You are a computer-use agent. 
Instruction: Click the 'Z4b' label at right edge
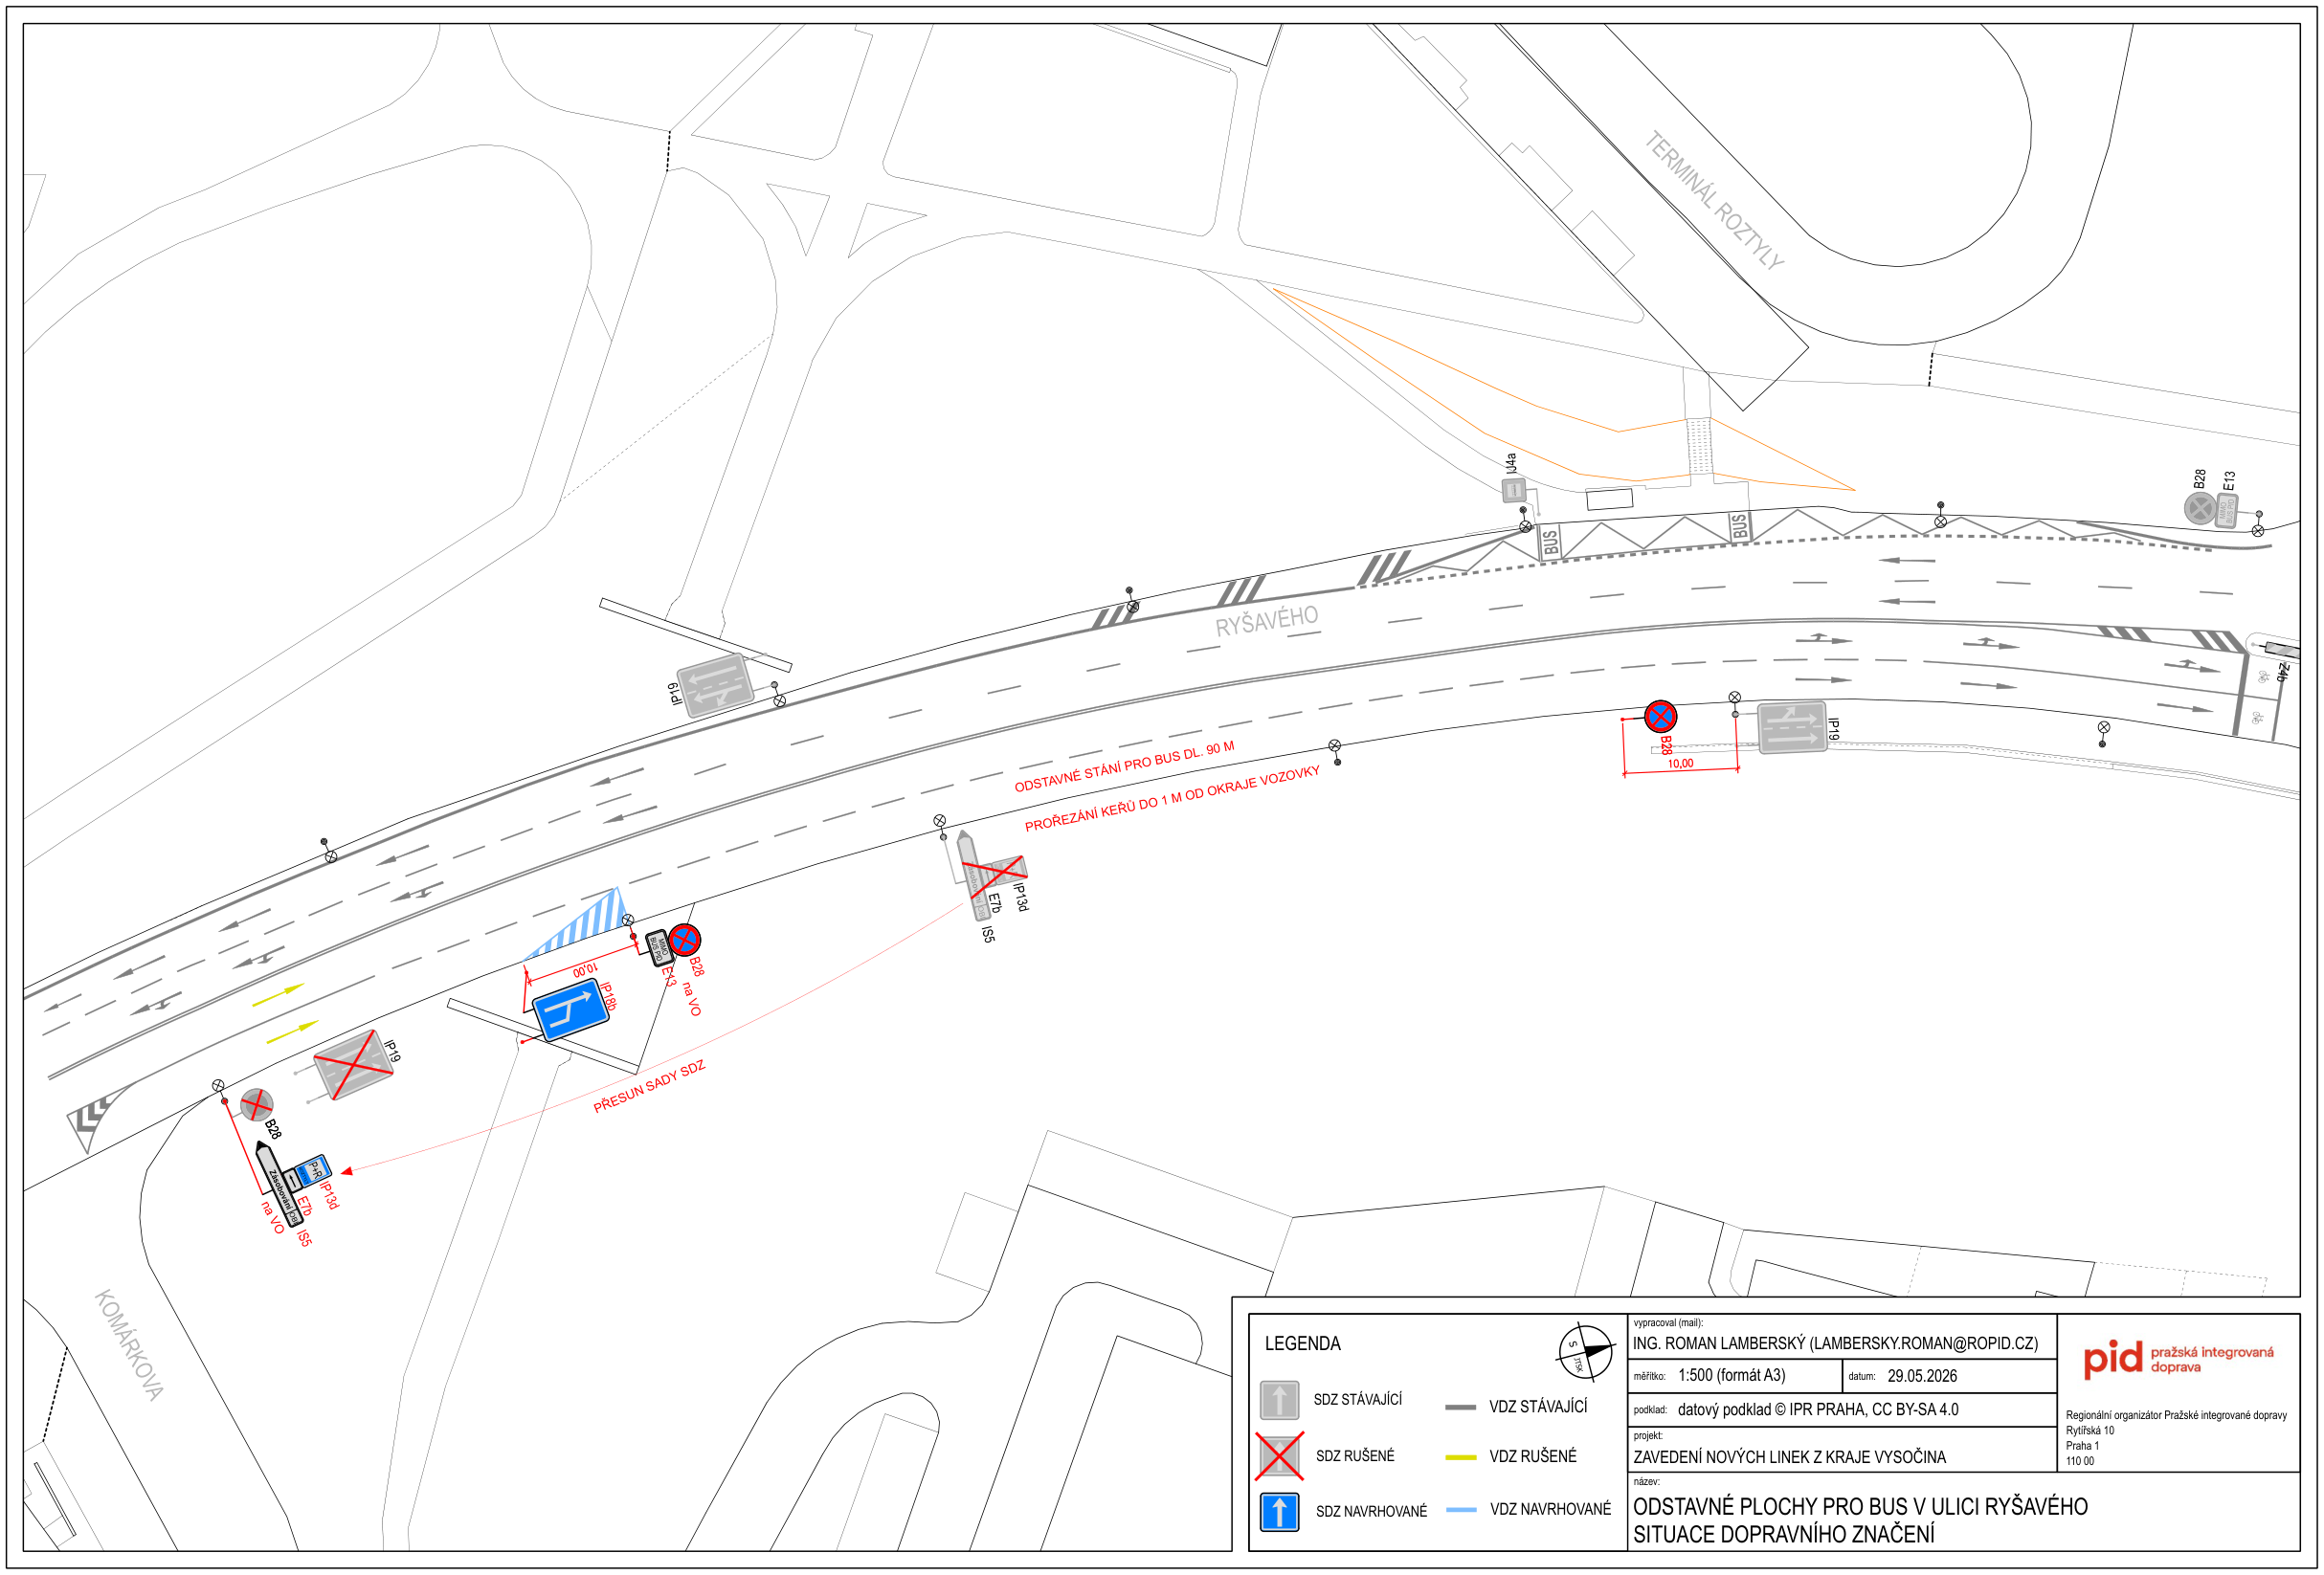[x=2283, y=672]
